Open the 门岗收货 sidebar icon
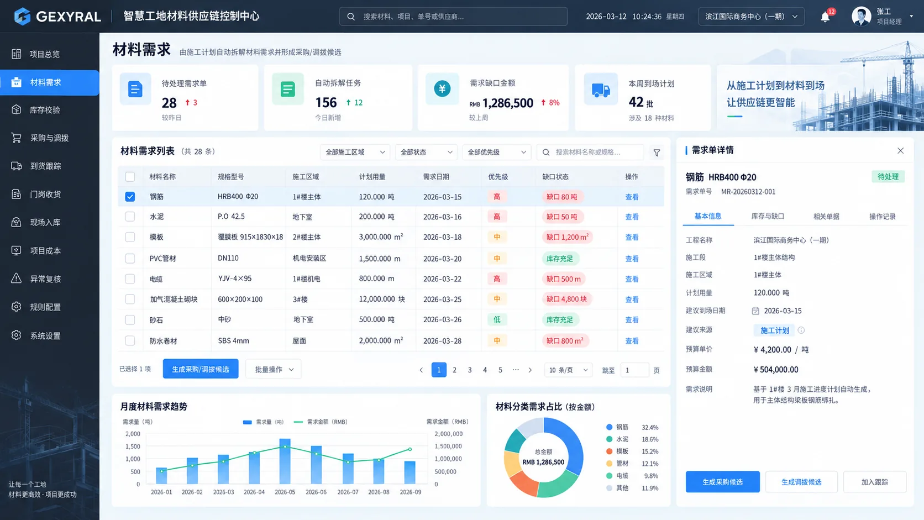Image resolution: width=924 pixels, height=520 pixels. (x=17, y=194)
